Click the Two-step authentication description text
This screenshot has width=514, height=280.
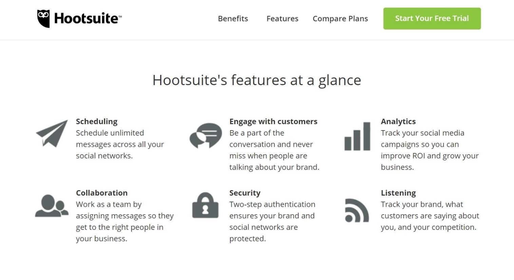click(x=272, y=221)
